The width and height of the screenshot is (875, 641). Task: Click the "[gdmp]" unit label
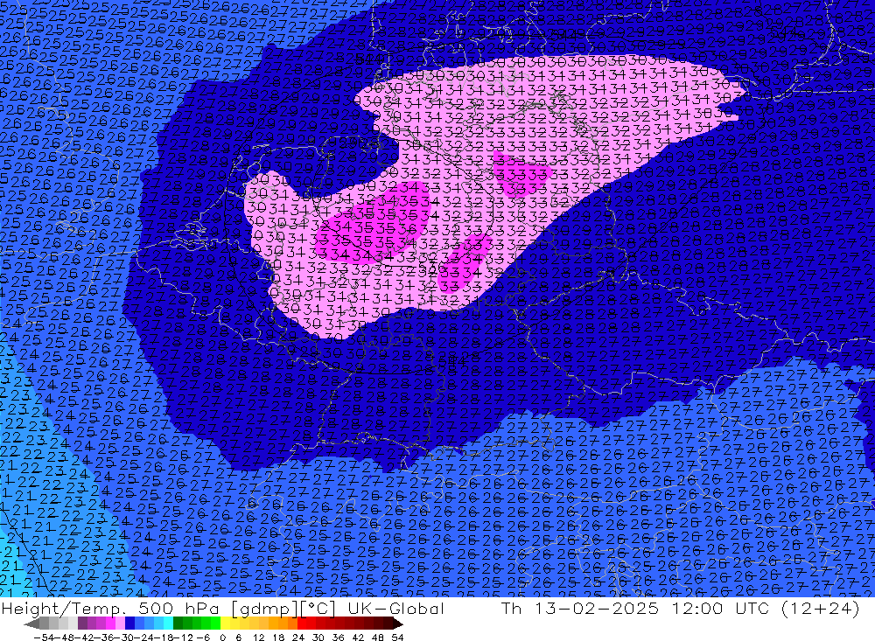(266, 608)
